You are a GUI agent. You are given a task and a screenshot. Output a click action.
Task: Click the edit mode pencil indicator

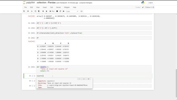pyautogui.click(x=143, y=7)
